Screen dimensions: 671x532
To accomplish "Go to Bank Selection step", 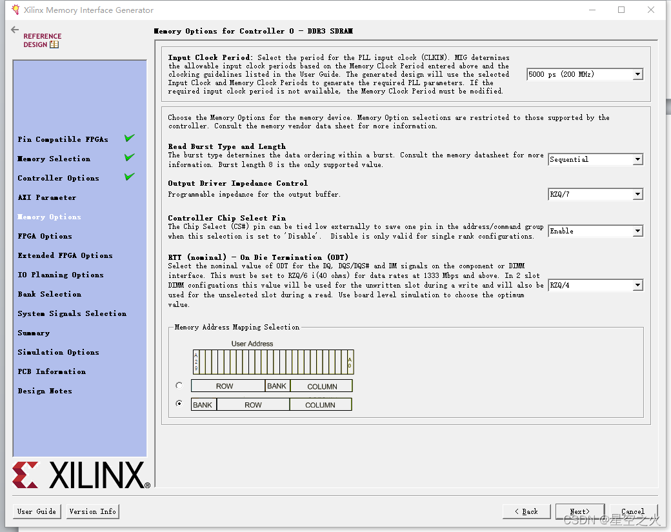I will [50, 294].
